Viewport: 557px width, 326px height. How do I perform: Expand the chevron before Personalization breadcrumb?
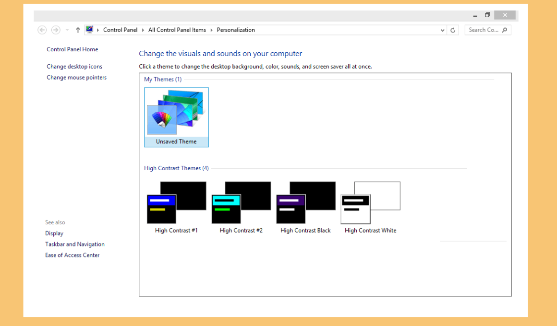pyautogui.click(x=211, y=30)
